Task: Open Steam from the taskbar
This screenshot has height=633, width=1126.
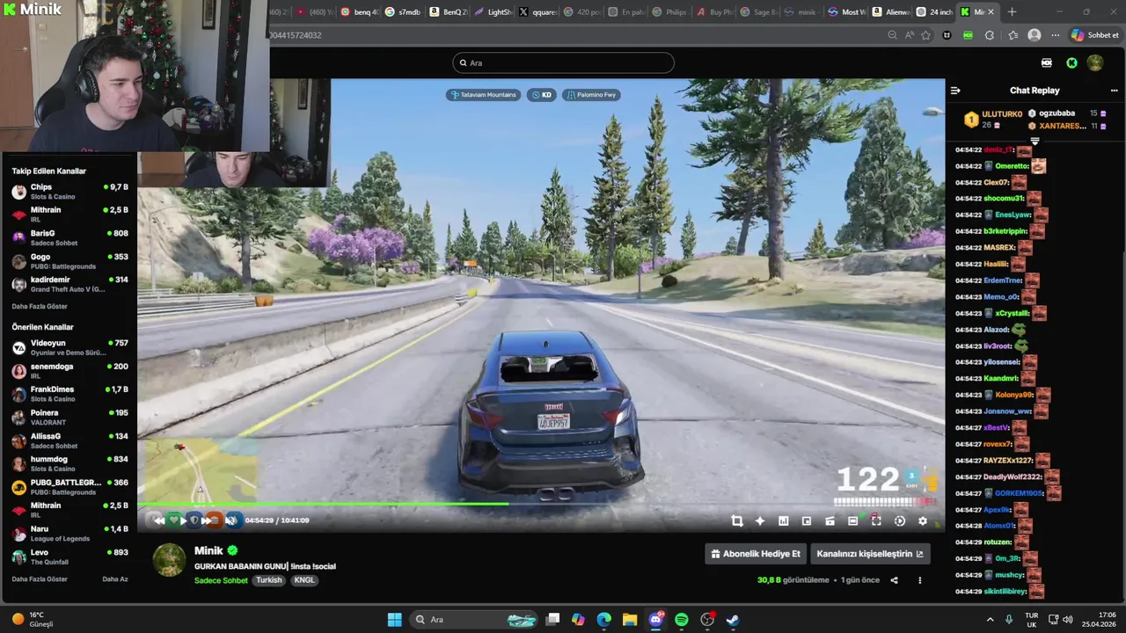Action: coord(733,620)
